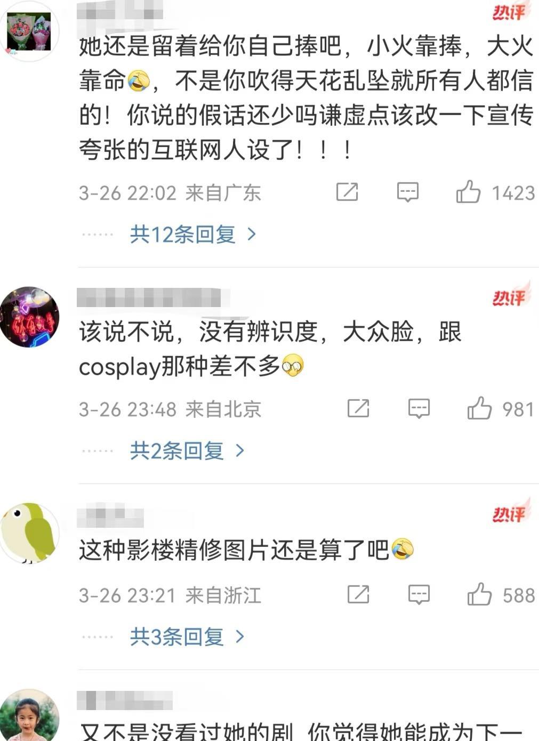Image resolution: width=539 pixels, height=741 pixels.
Task: Reply to the comment from Zhejiang
Action: [x=419, y=594]
